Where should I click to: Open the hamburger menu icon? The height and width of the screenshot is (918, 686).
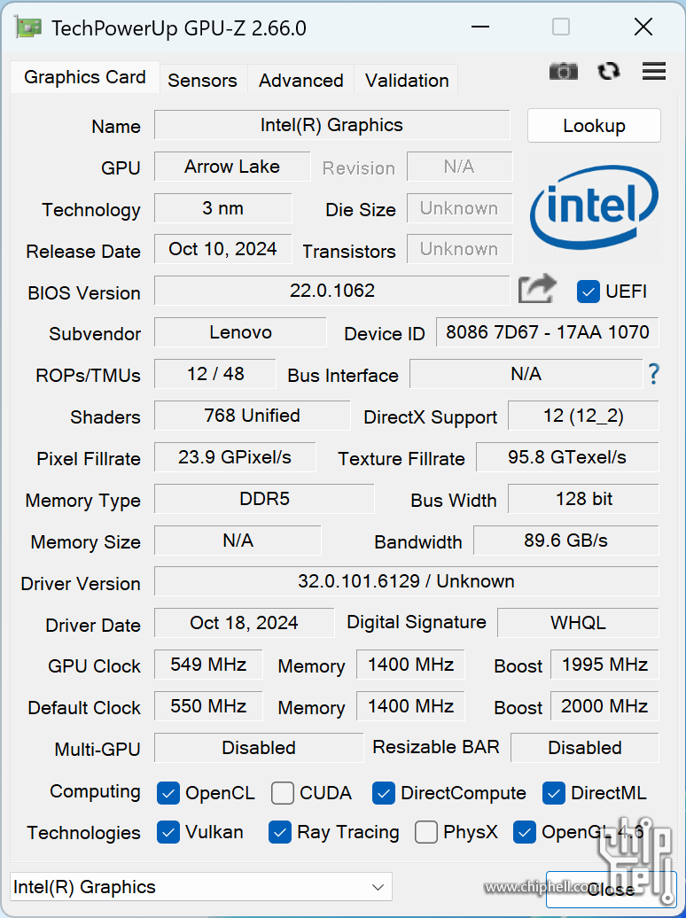click(654, 72)
